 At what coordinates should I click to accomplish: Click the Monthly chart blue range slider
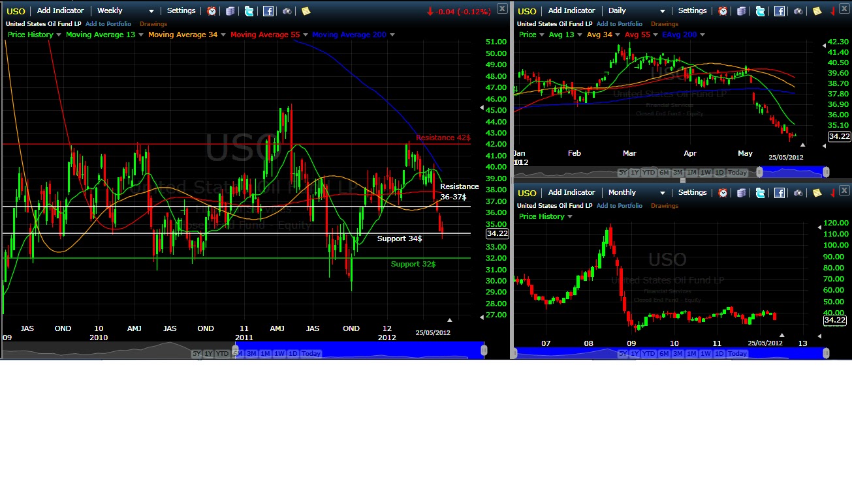point(669,353)
